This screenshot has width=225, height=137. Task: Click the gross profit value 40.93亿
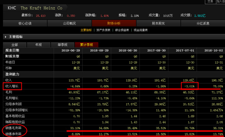click(x=74, y=92)
